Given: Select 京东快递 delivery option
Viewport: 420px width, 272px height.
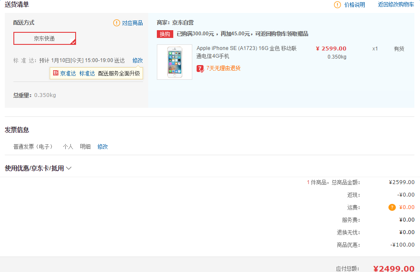Looking at the screenshot, I should (x=45, y=38).
